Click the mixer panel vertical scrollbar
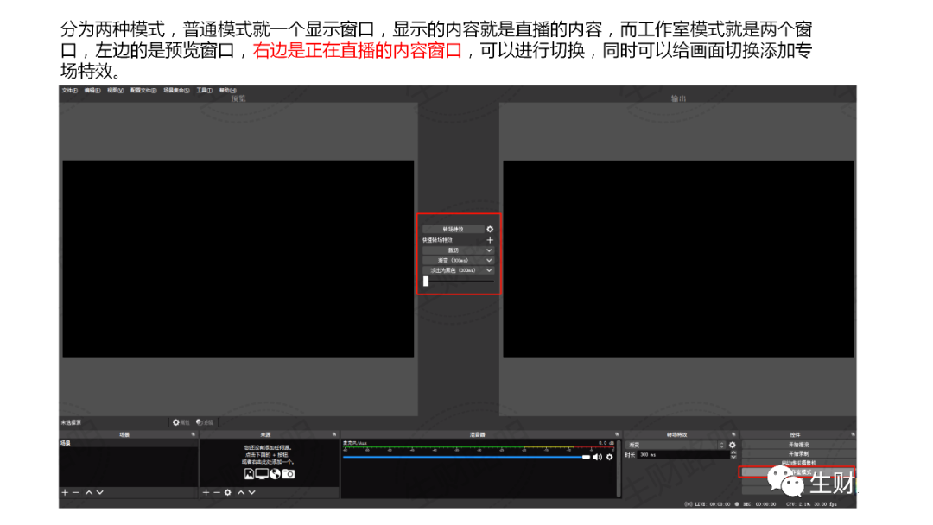The height and width of the screenshot is (525, 933). click(619, 468)
